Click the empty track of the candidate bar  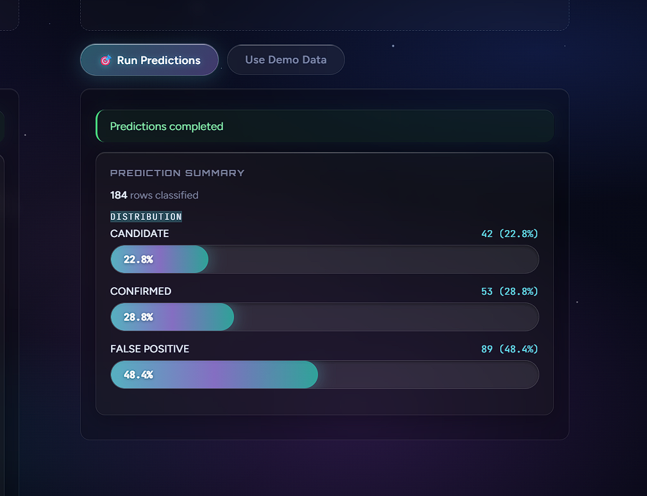372,260
